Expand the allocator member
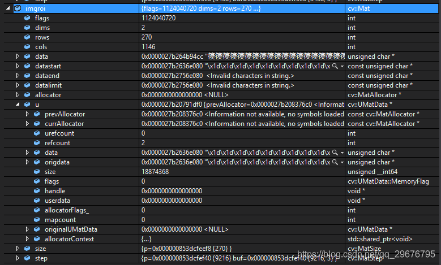This screenshot has height=265, width=441. (x=18, y=94)
